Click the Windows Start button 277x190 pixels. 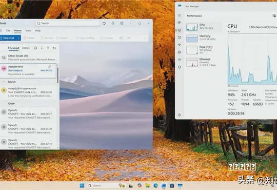[x=82, y=185]
